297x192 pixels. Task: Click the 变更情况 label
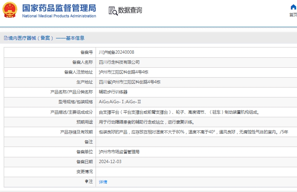coord(84,172)
